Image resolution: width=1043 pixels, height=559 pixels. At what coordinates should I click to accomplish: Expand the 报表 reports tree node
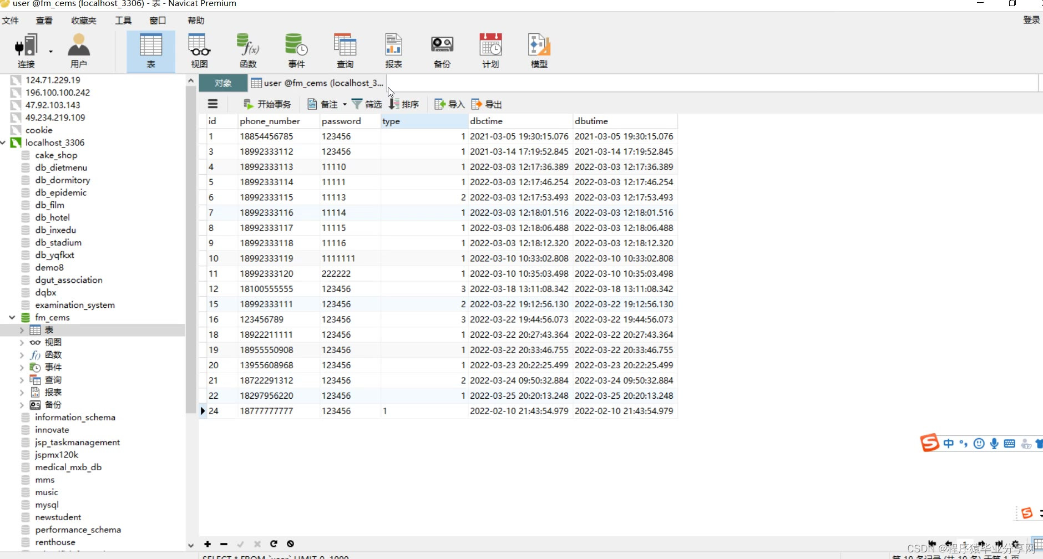coord(22,392)
